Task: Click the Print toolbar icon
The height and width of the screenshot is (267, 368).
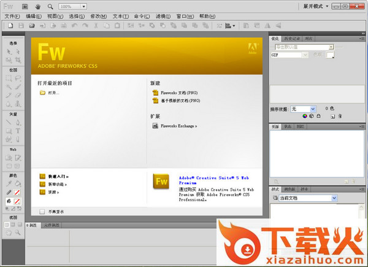Action: pyautogui.click(x=64, y=26)
